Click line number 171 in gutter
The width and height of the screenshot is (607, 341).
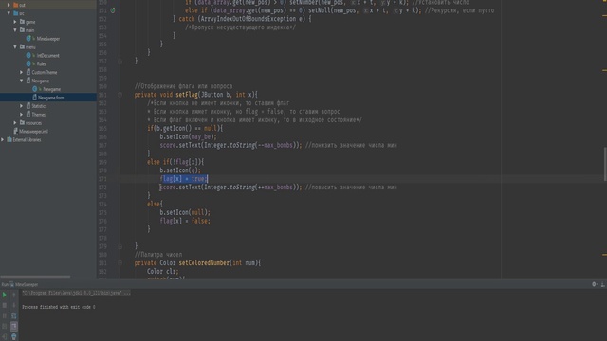tap(102, 179)
